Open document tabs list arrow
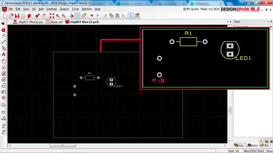Screen dimensions: 273x153 227,22
